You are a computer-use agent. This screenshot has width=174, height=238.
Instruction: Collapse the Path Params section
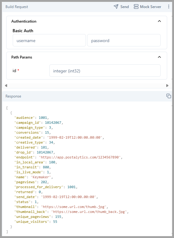click(x=159, y=57)
